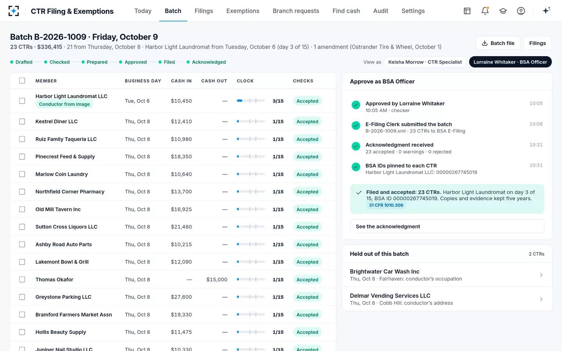Click the clock progress bar for Sutton Cross Liquors
The image size is (562, 351).
tap(251, 227)
